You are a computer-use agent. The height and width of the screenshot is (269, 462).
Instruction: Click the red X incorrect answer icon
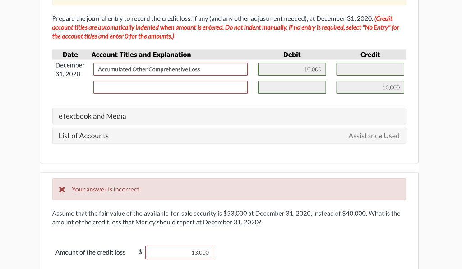[x=62, y=190]
